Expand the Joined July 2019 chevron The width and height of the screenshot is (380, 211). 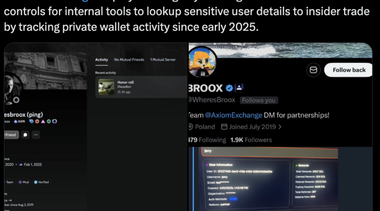coord(280,127)
